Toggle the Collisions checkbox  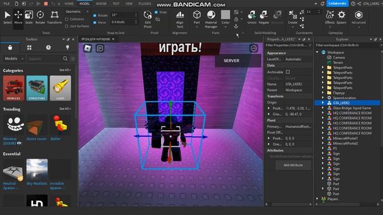66,19
